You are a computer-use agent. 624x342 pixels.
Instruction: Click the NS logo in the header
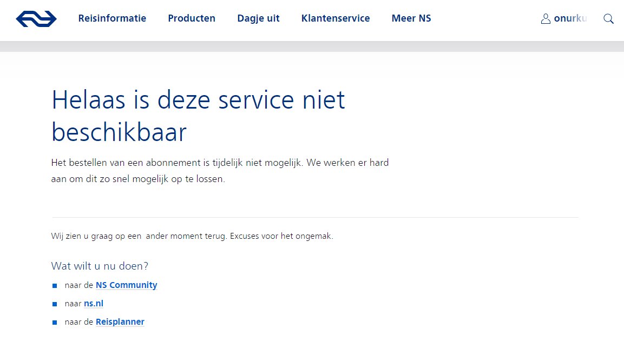(36, 19)
